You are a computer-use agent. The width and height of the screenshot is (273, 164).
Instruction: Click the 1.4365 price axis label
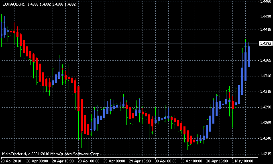click(265, 60)
